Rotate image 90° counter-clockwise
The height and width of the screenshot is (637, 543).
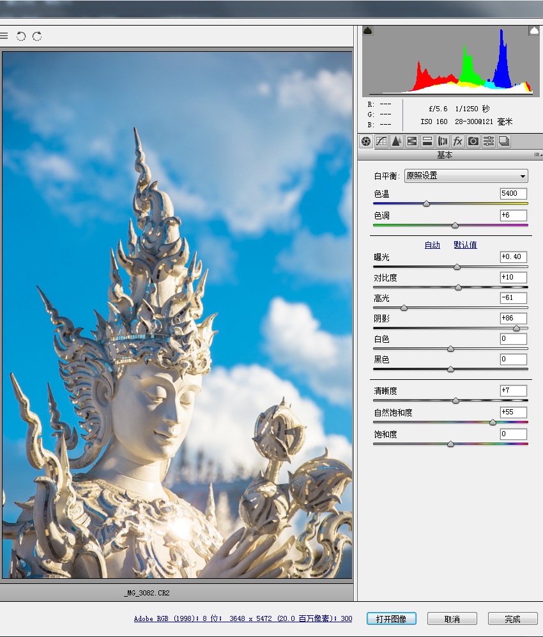[20, 36]
